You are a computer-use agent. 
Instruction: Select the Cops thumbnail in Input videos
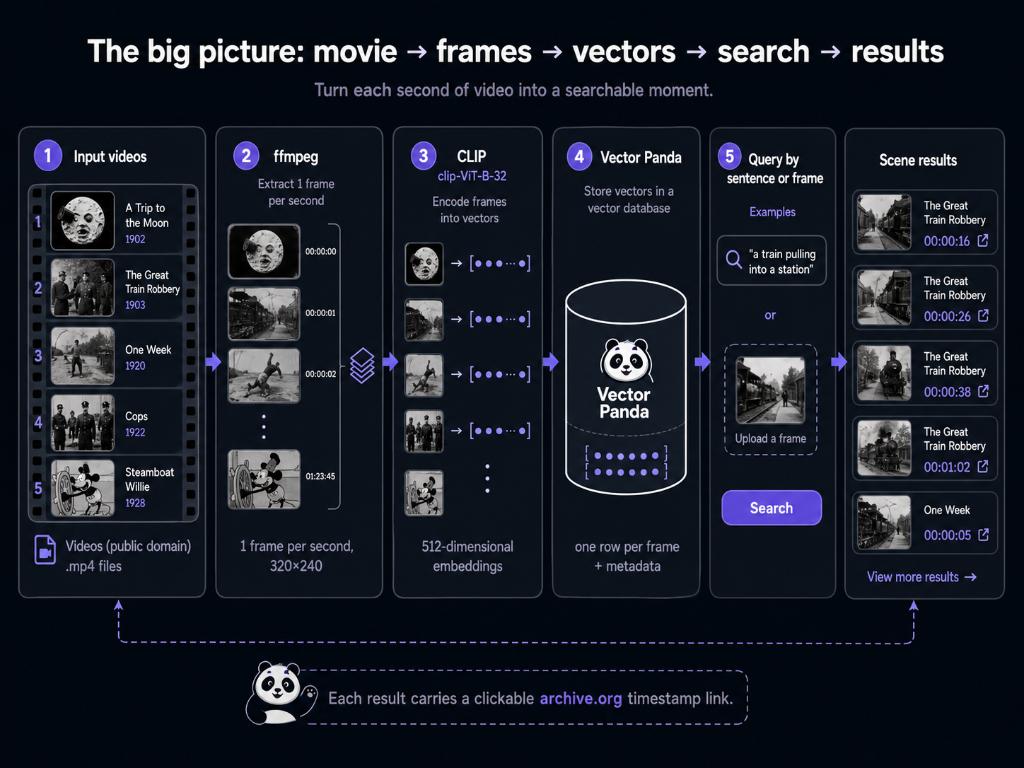click(x=83, y=423)
